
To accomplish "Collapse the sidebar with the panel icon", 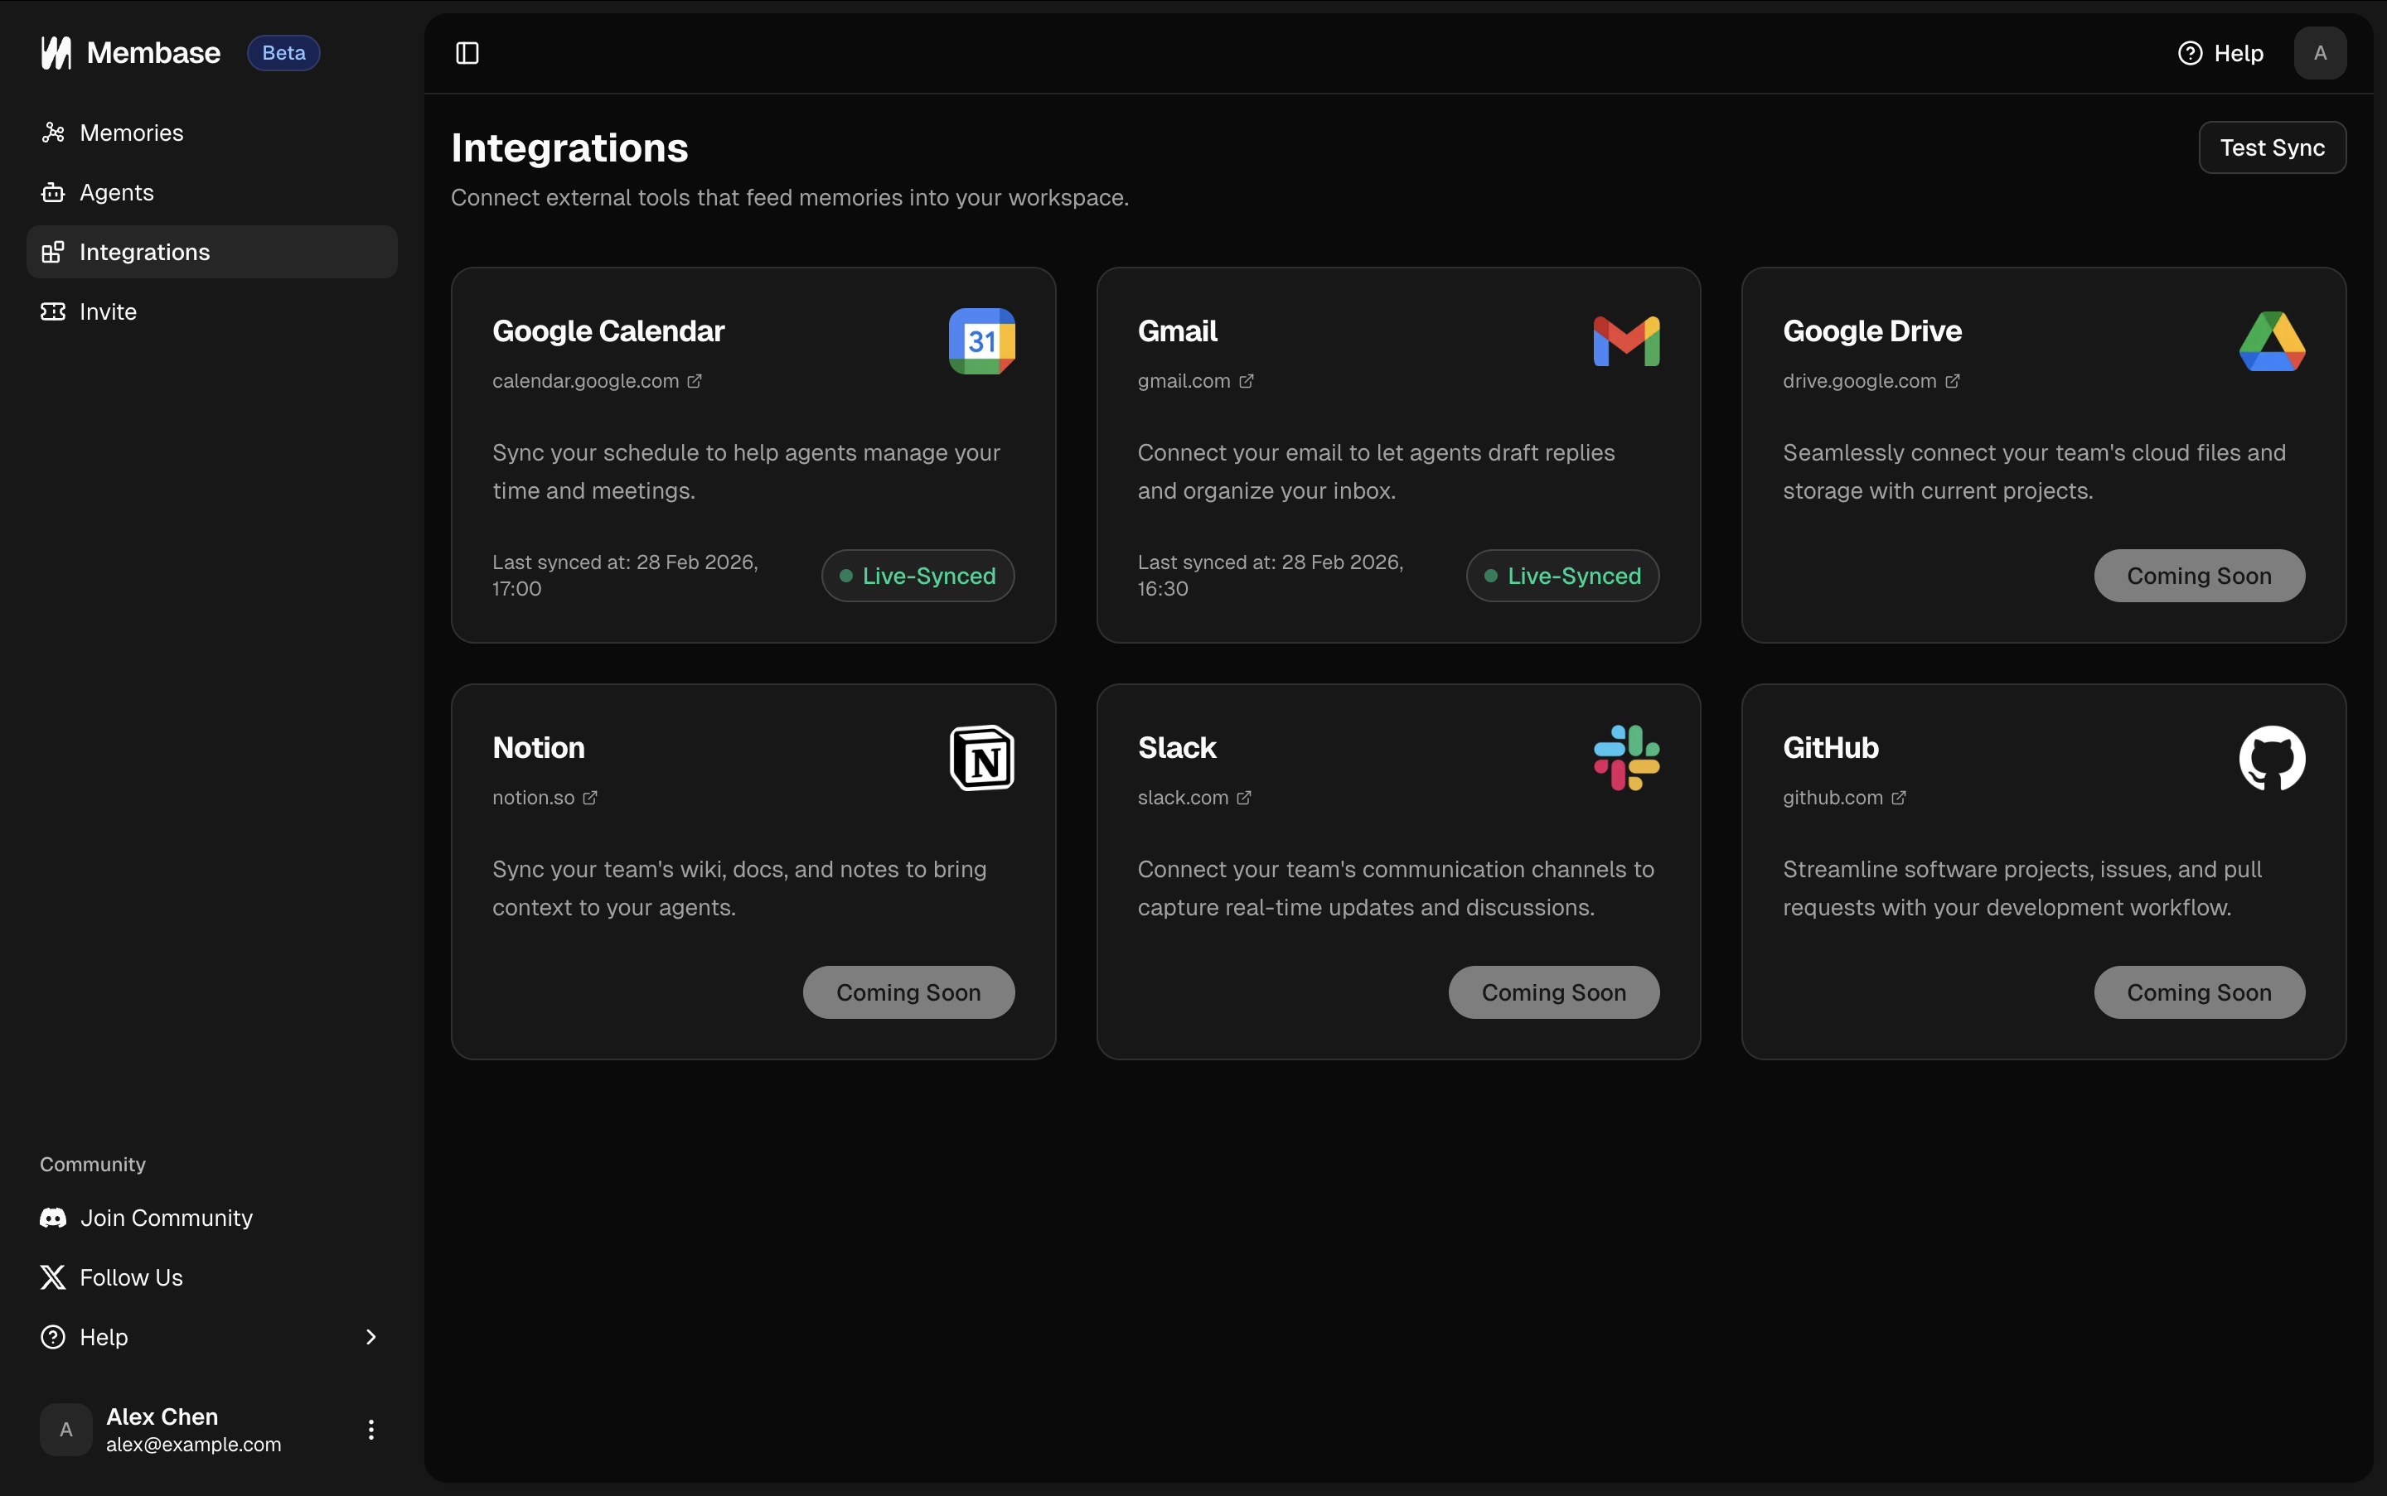I will [467, 52].
